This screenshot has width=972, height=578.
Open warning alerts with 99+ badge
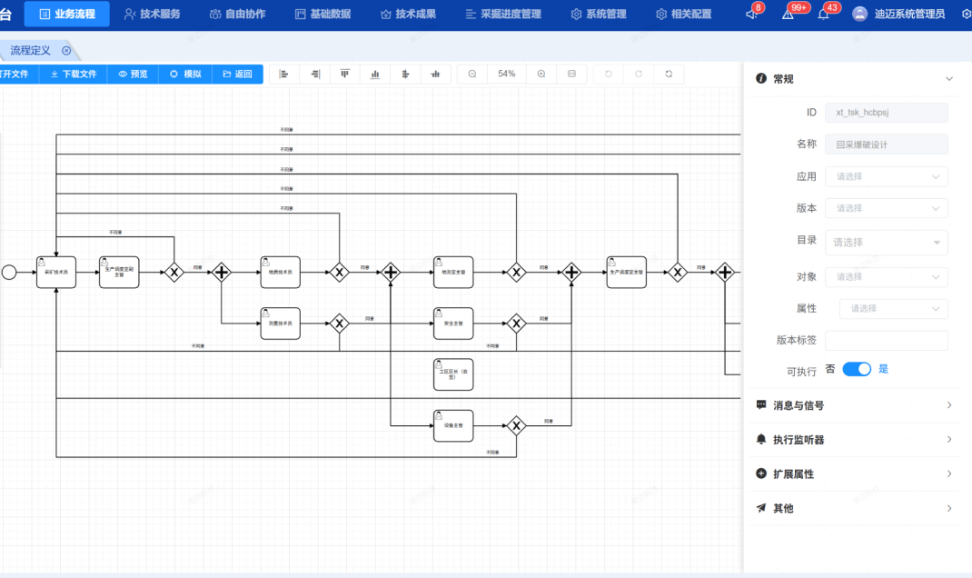(788, 14)
